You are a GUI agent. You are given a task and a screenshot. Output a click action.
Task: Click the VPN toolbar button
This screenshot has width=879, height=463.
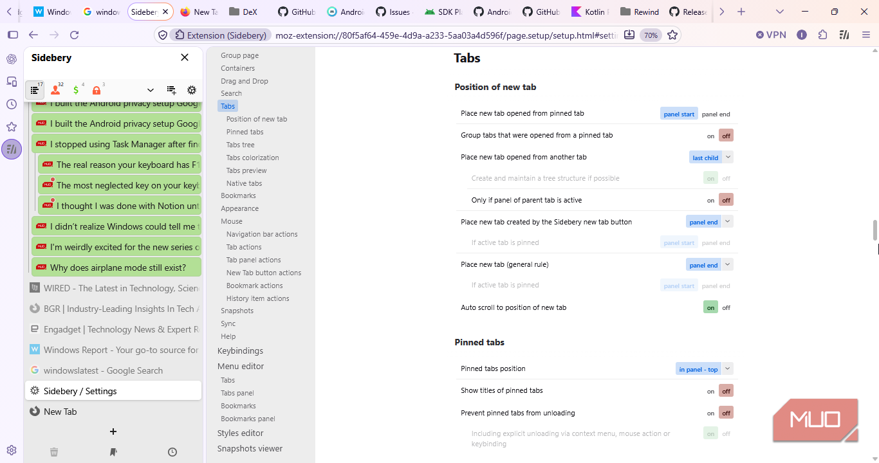tap(771, 35)
